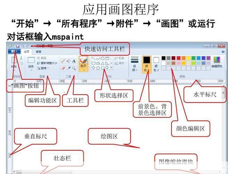Choose the Triangle shape
The image size is (232, 174).
point(103,63)
